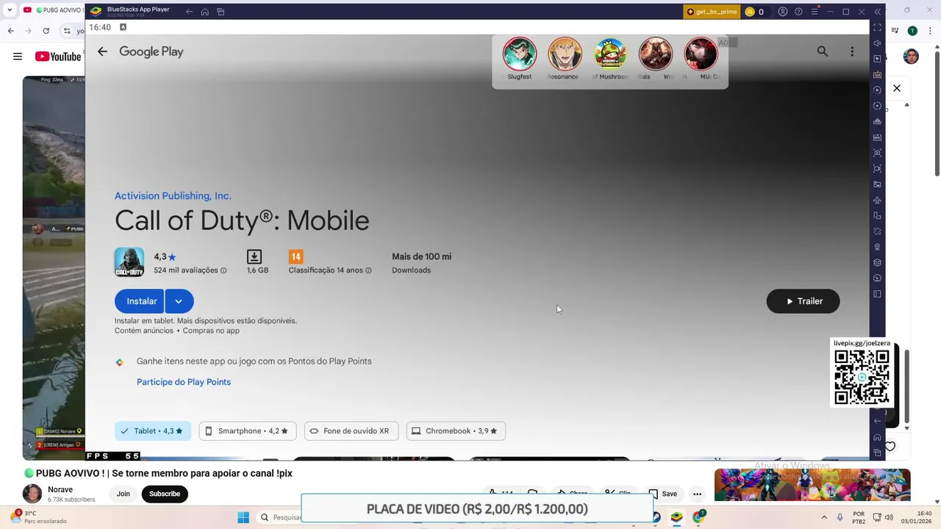The width and height of the screenshot is (941, 529).
Task: Open BlueStacks from Windows taskbar
Action: click(x=676, y=517)
